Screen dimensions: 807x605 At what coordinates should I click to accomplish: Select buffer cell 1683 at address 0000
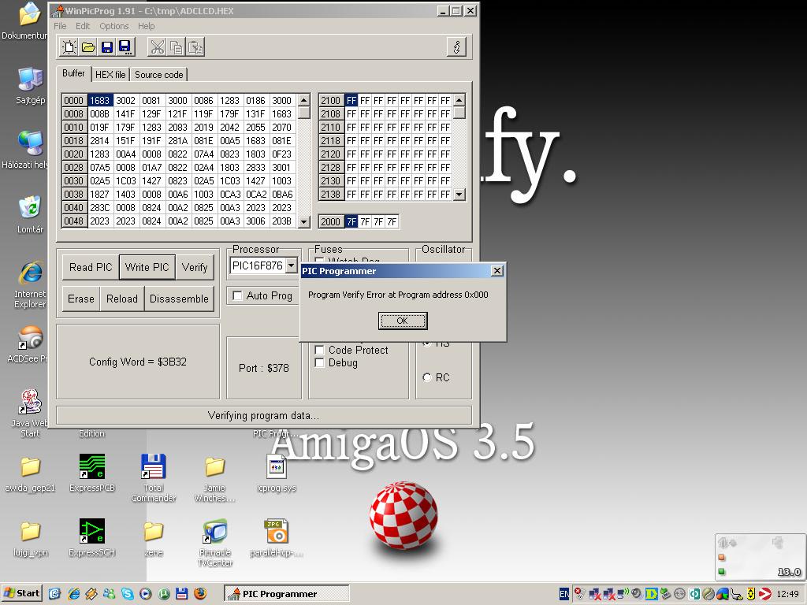100,100
